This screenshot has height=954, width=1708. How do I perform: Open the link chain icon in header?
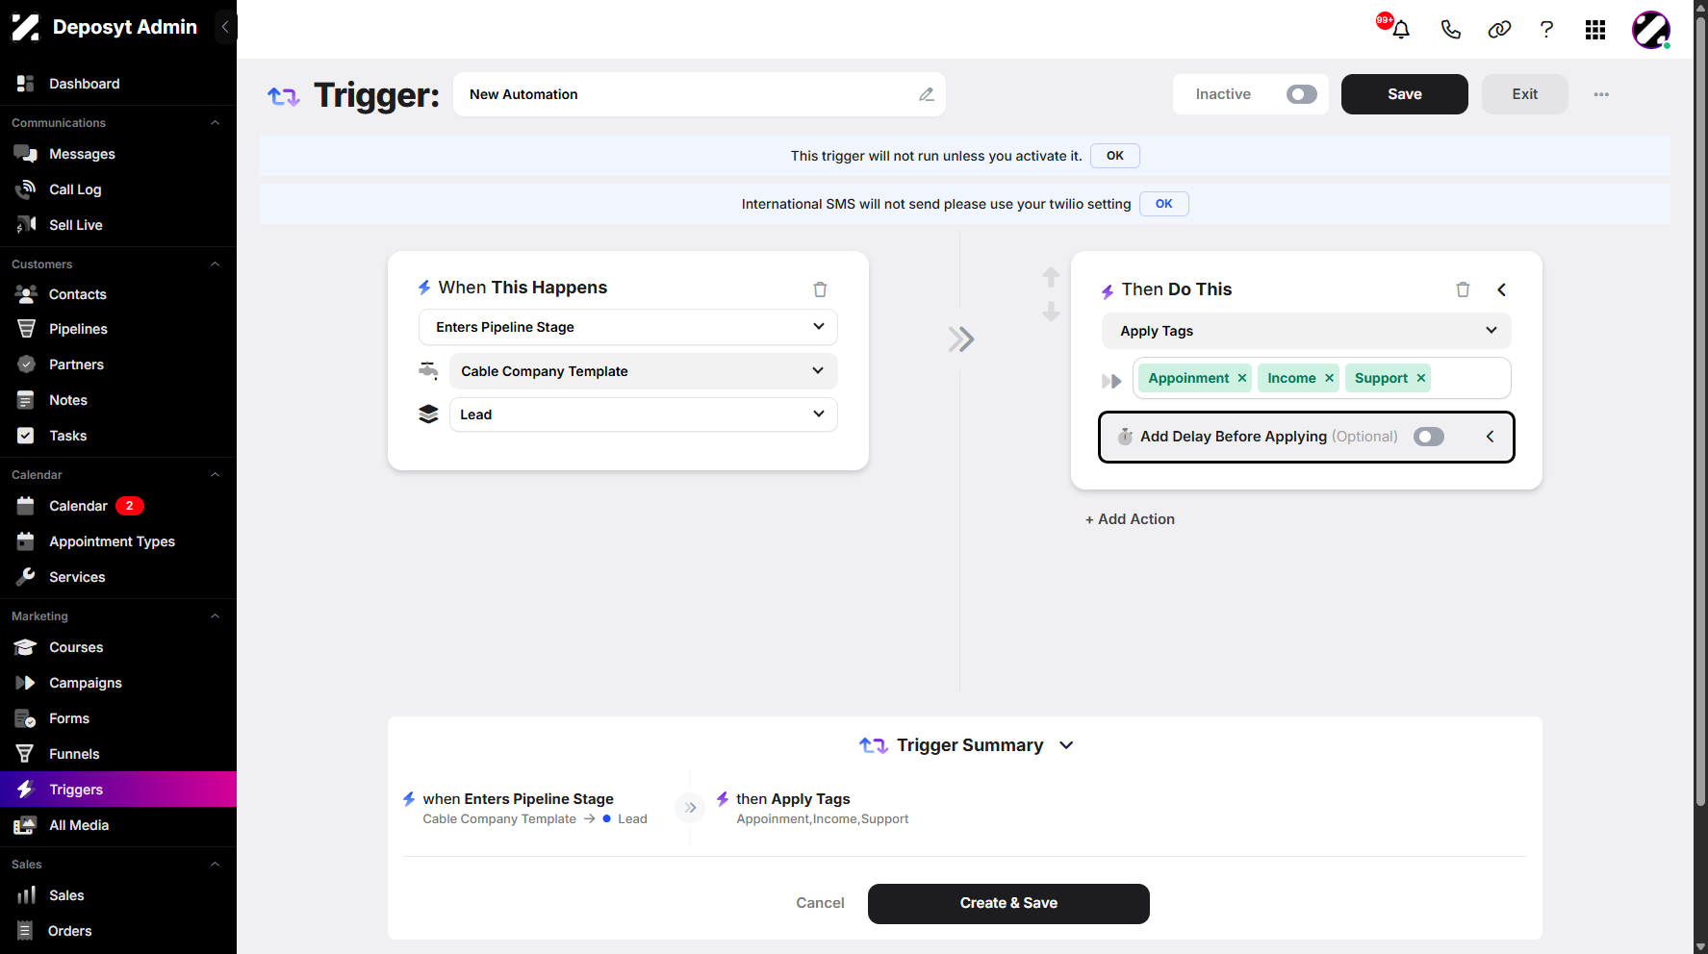[1499, 30]
